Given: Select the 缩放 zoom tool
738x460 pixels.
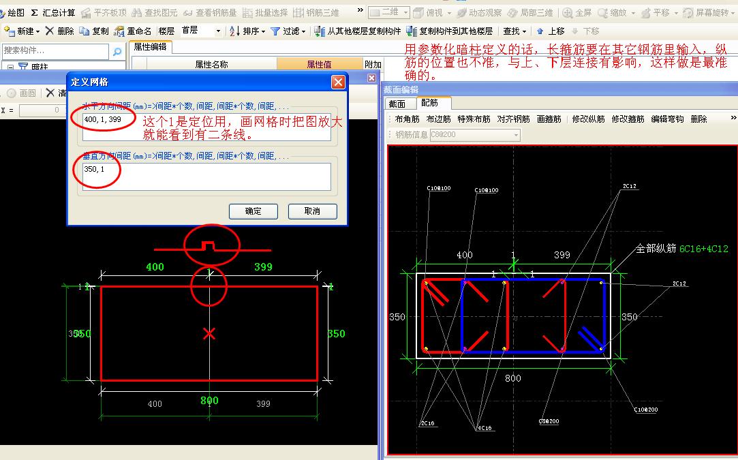Looking at the screenshot, I should point(613,13).
